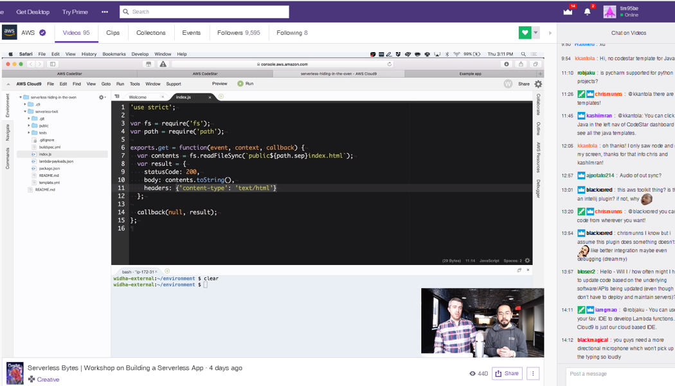Click the green heart follow button
This screenshot has height=386, width=675.
tap(525, 33)
